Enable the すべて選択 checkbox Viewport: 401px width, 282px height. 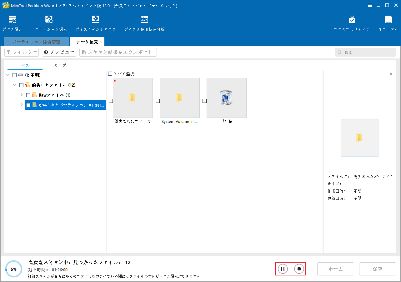110,73
